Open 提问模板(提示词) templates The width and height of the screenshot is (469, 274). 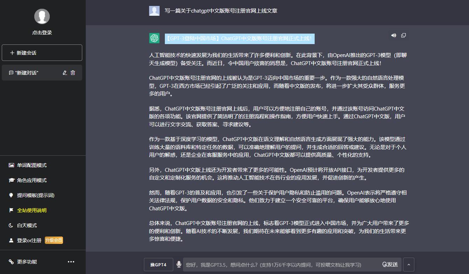[x=36, y=195]
